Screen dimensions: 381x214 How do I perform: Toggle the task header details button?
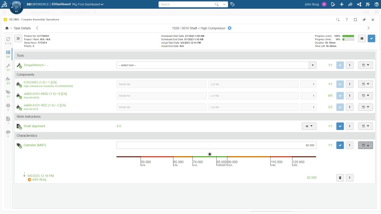point(18,38)
